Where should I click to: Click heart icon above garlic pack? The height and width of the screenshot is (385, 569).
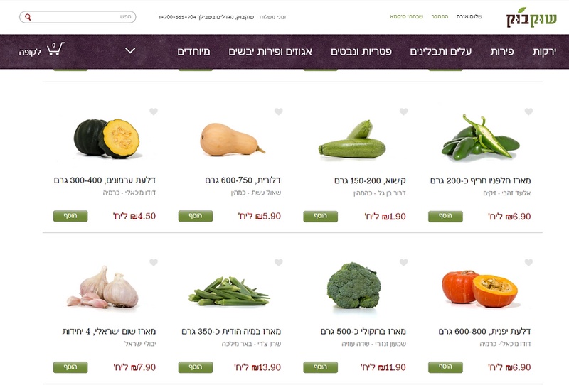click(x=154, y=262)
